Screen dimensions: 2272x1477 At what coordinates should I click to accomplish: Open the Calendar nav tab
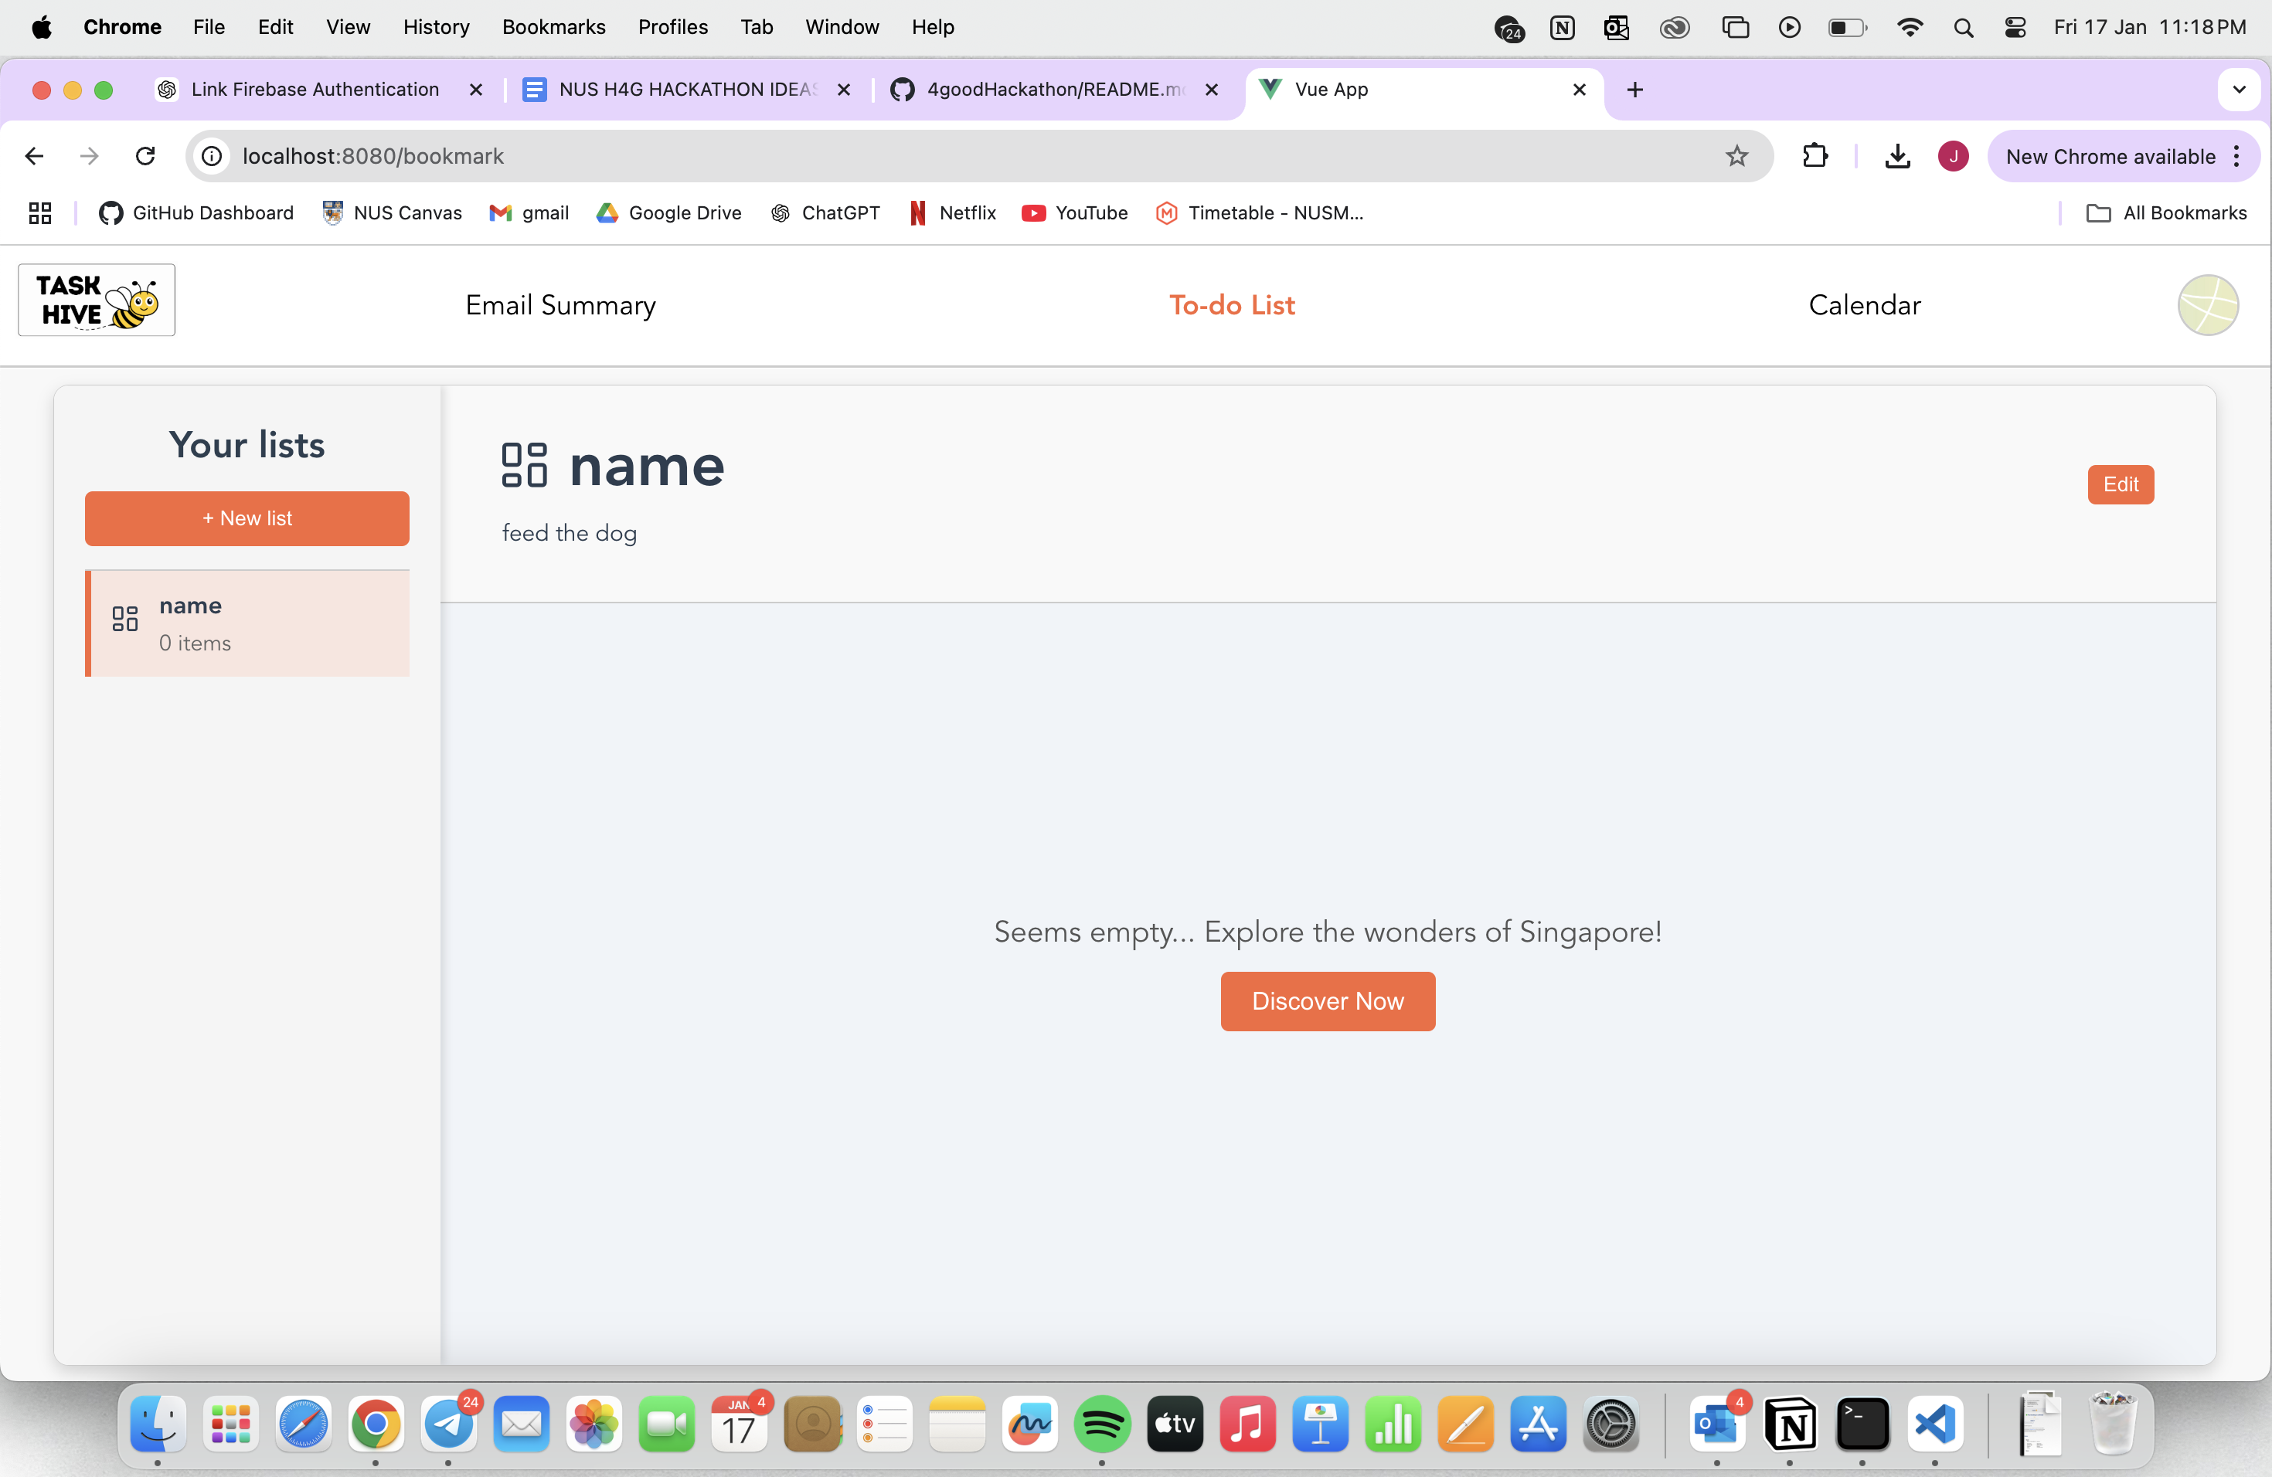pyautogui.click(x=1863, y=305)
